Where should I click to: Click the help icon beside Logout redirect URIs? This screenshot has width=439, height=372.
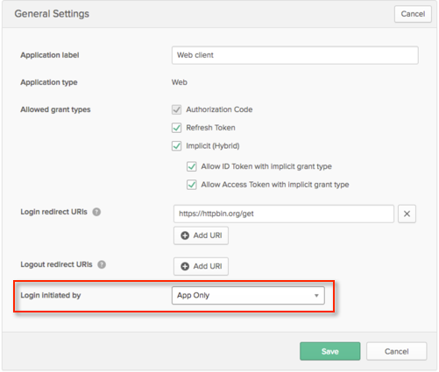pos(102,264)
